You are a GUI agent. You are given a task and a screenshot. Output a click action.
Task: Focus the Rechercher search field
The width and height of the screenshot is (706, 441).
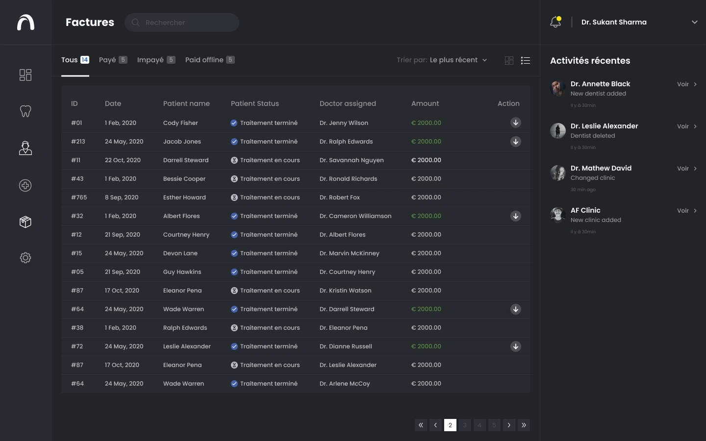click(182, 23)
